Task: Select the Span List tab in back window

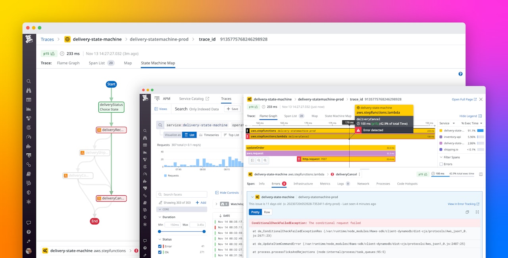Action: 97,63
